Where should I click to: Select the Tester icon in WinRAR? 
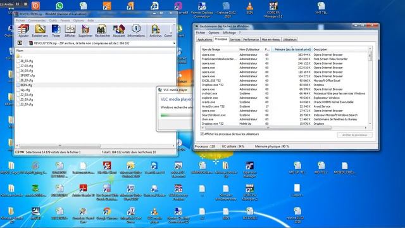(56, 31)
